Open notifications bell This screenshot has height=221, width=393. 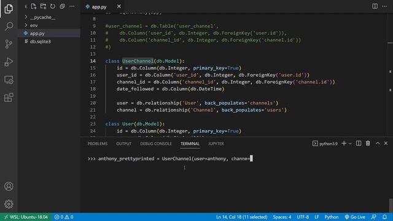[x=384, y=217]
